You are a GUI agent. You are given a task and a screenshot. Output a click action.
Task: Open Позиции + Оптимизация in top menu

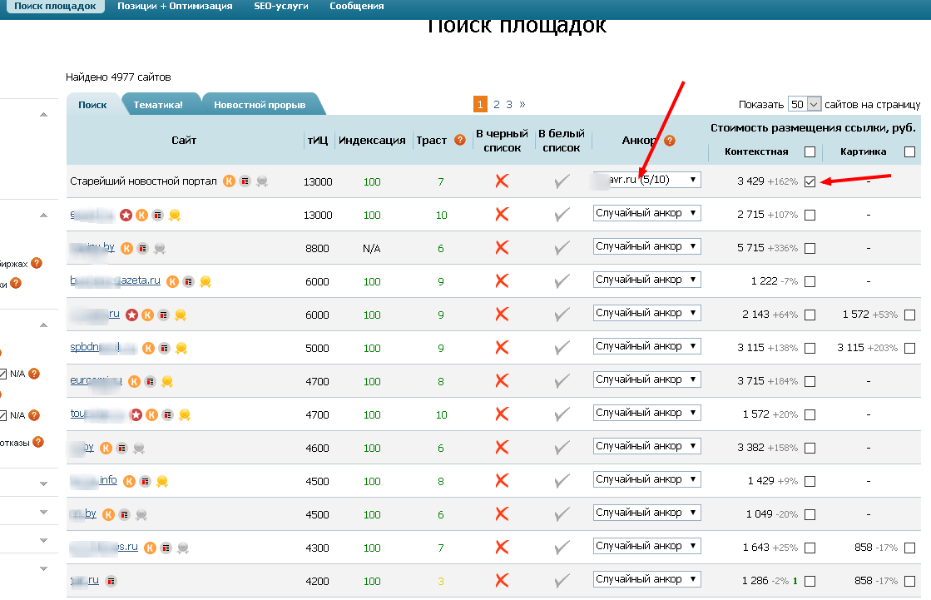pos(176,6)
